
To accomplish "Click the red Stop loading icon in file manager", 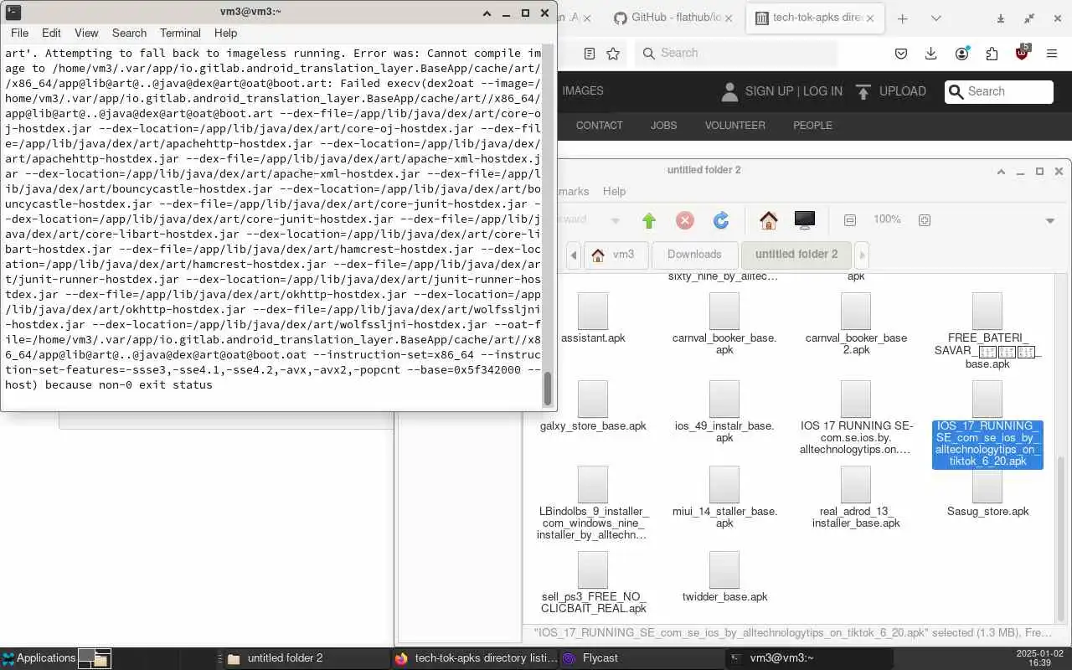I will point(685,220).
